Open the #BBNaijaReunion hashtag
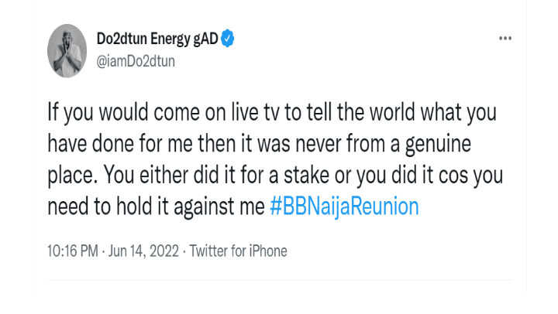Screen dimensions: 558x314 point(344,206)
